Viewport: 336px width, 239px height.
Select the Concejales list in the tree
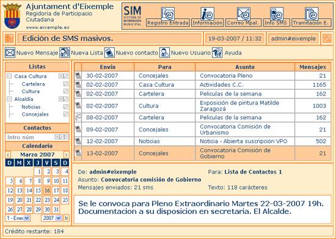pos(35,114)
